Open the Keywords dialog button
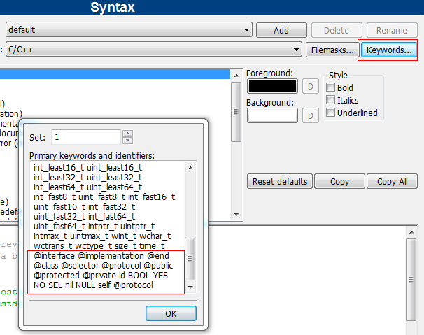 pos(388,50)
